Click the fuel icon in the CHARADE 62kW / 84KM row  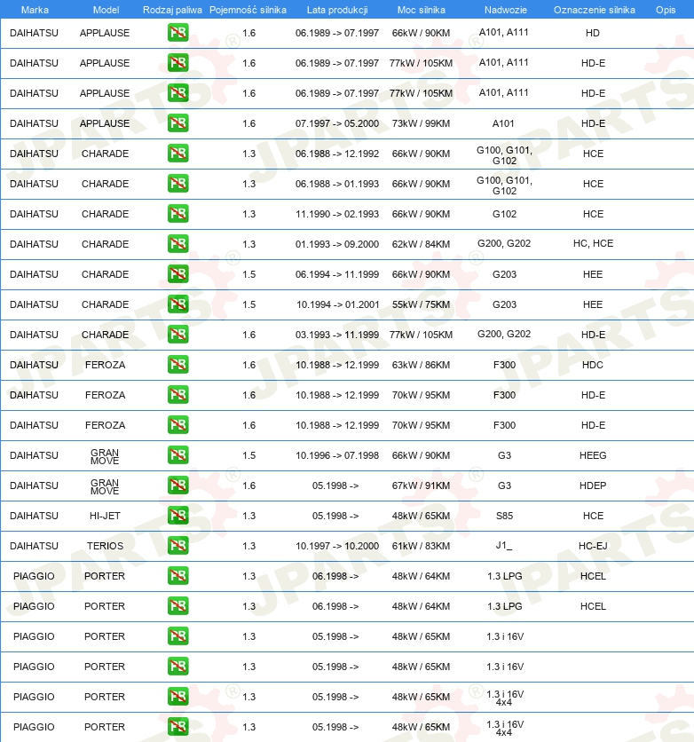pos(177,244)
